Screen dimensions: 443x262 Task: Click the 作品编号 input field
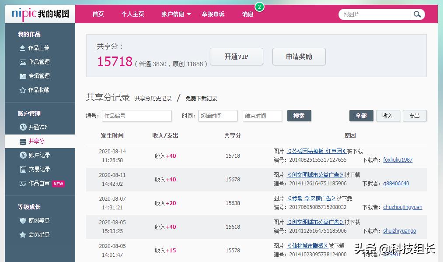(x=137, y=116)
